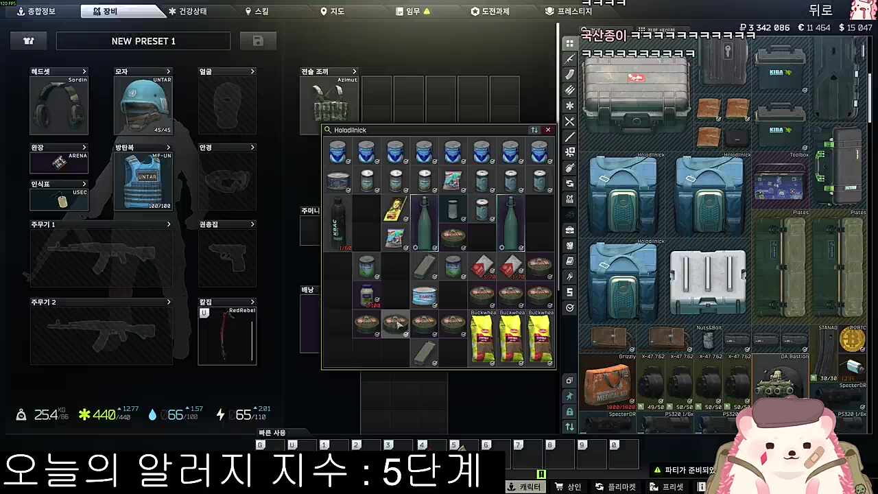Switch to the 종합정보 tab
The image size is (878, 494).
tap(36, 11)
